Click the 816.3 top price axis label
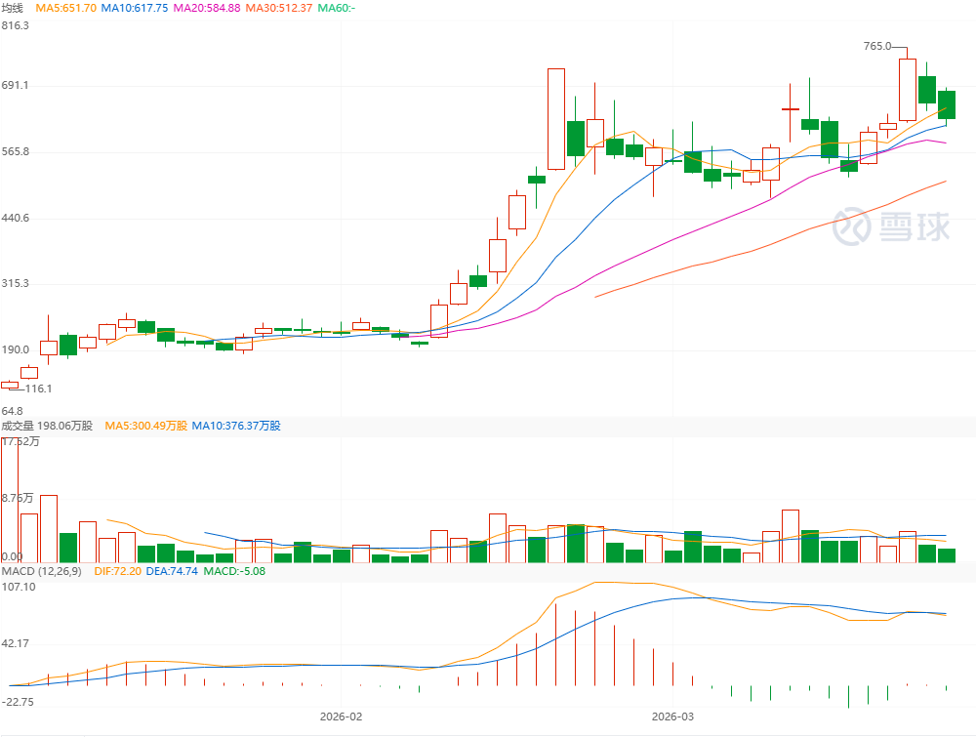Screen dimensions: 976x737 tap(16, 25)
